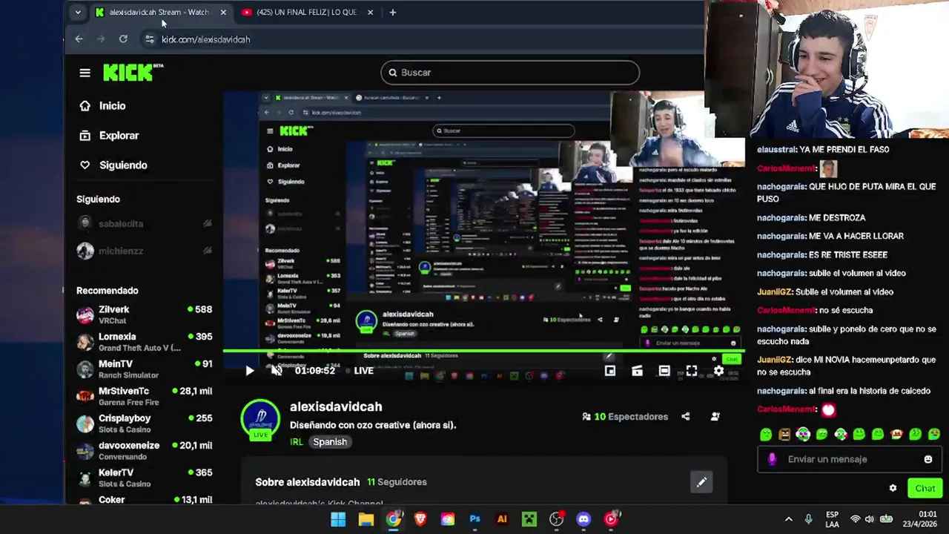Play the stream video
The image size is (949, 534).
[249, 371]
